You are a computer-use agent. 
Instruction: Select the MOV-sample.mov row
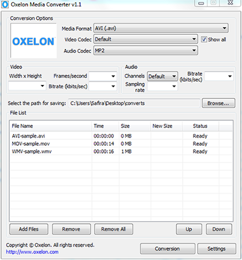point(121,144)
